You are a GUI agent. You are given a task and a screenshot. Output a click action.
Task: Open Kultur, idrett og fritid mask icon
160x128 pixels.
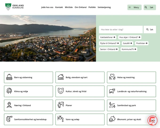tap(61, 91)
